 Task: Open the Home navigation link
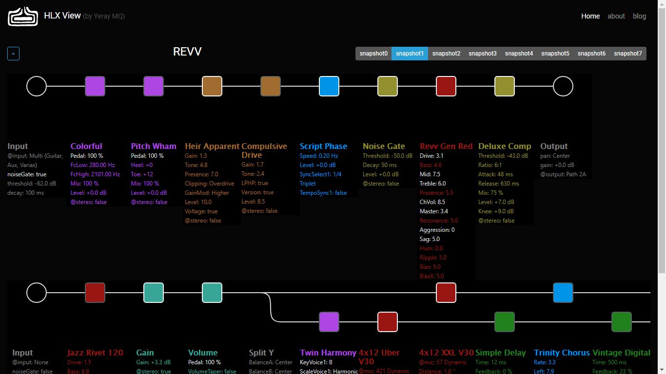tap(590, 16)
